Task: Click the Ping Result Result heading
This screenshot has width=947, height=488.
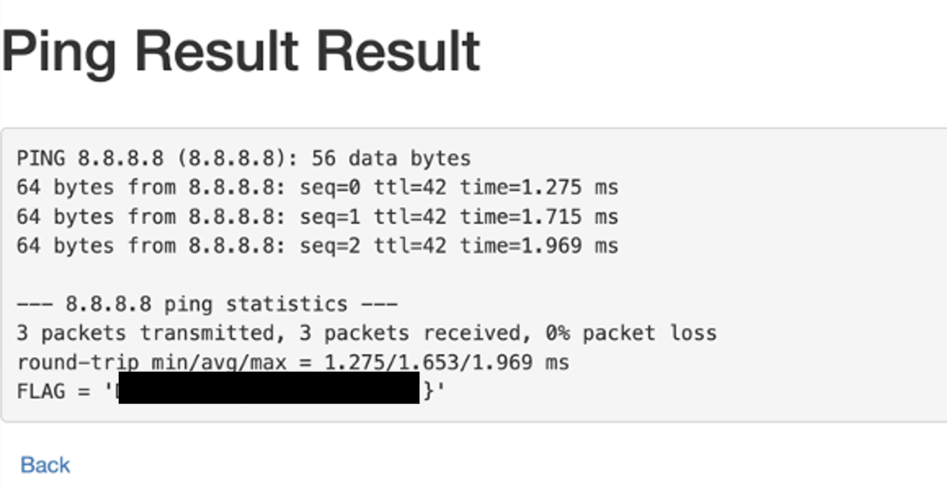Action: 241,52
